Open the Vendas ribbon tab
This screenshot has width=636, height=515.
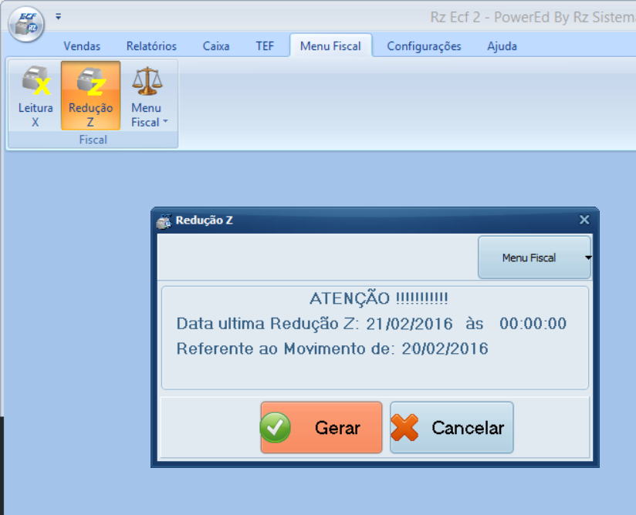pos(82,46)
